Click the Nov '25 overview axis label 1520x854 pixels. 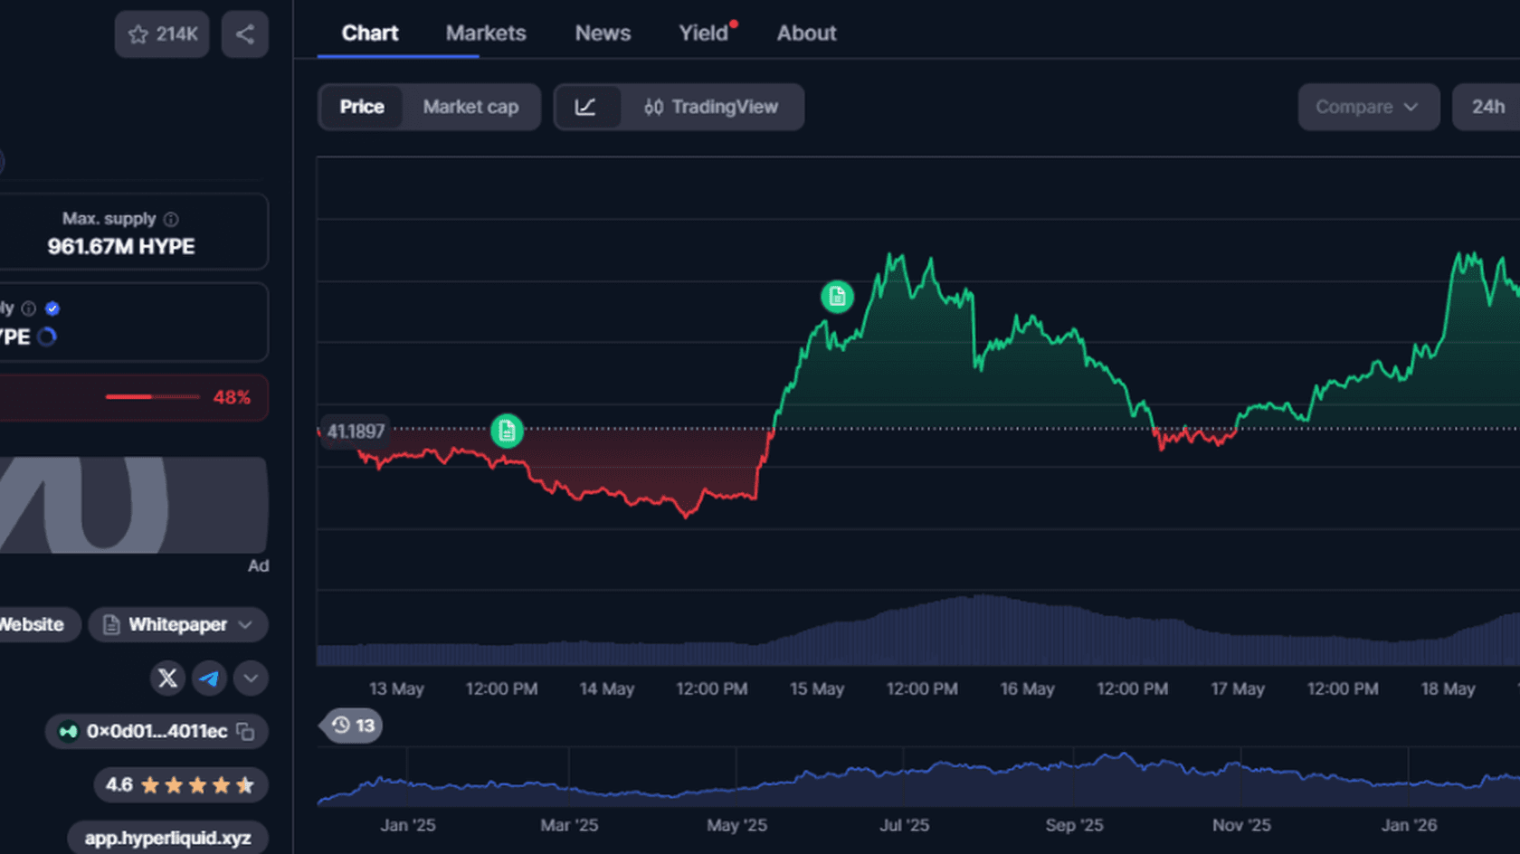point(1241,825)
